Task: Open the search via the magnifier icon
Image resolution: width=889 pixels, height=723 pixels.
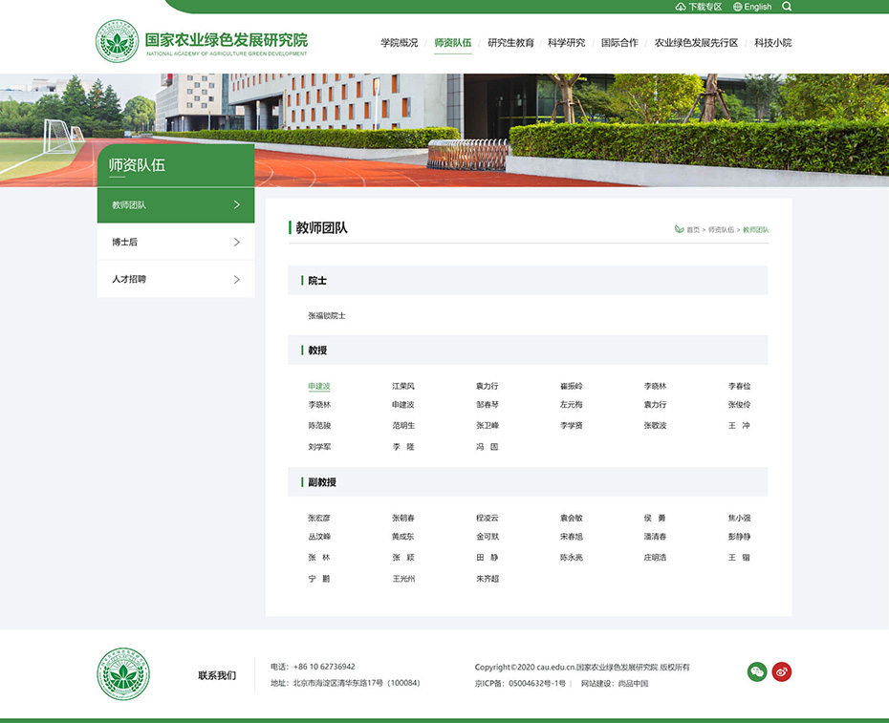Action: pyautogui.click(x=787, y=7)
